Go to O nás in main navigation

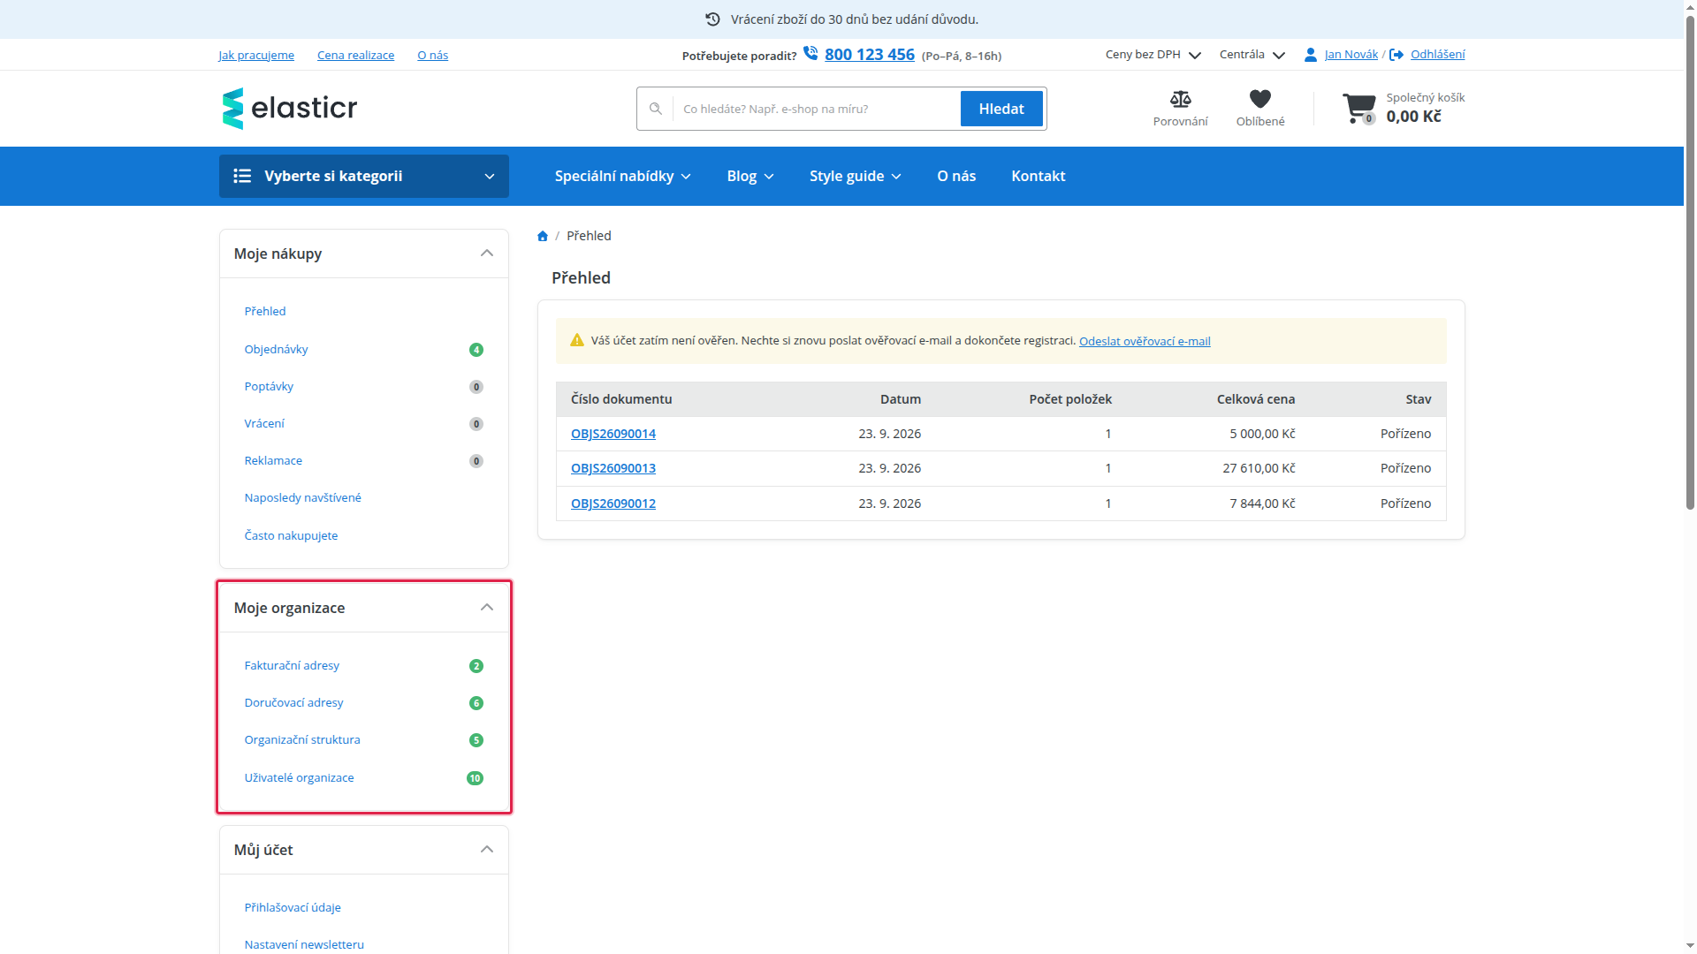[x=956, y=176]
